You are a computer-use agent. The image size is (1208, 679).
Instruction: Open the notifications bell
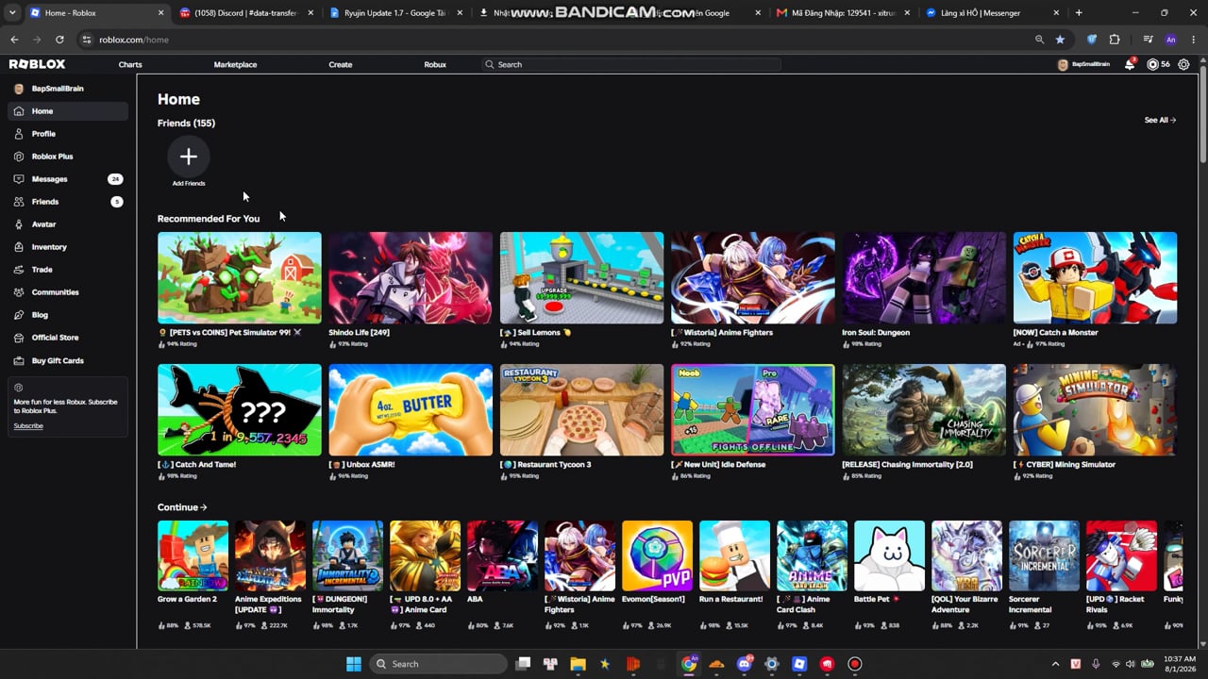[1130, 64]
